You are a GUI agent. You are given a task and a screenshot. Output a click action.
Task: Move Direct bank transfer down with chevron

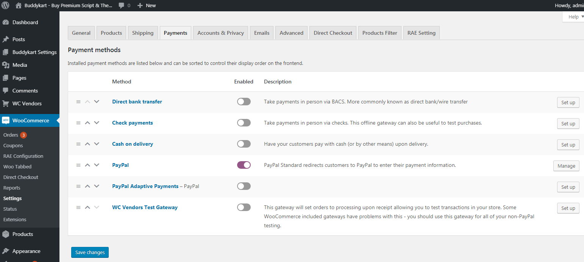[97, 102]
